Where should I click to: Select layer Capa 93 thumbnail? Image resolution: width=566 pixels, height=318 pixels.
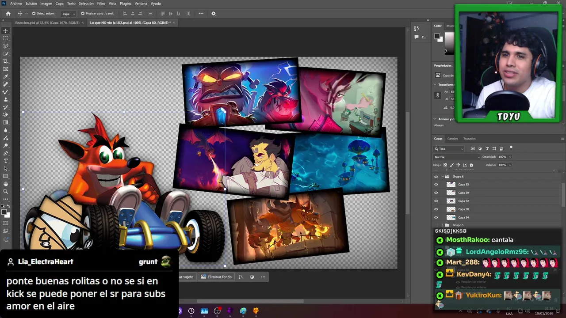point(451,185)
